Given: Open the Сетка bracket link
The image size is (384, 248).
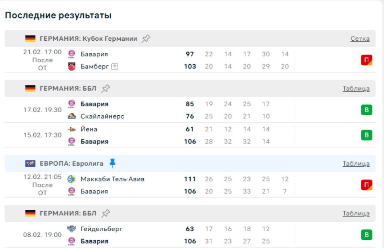Looking at the screenshot, I should (x=360, y=39).
